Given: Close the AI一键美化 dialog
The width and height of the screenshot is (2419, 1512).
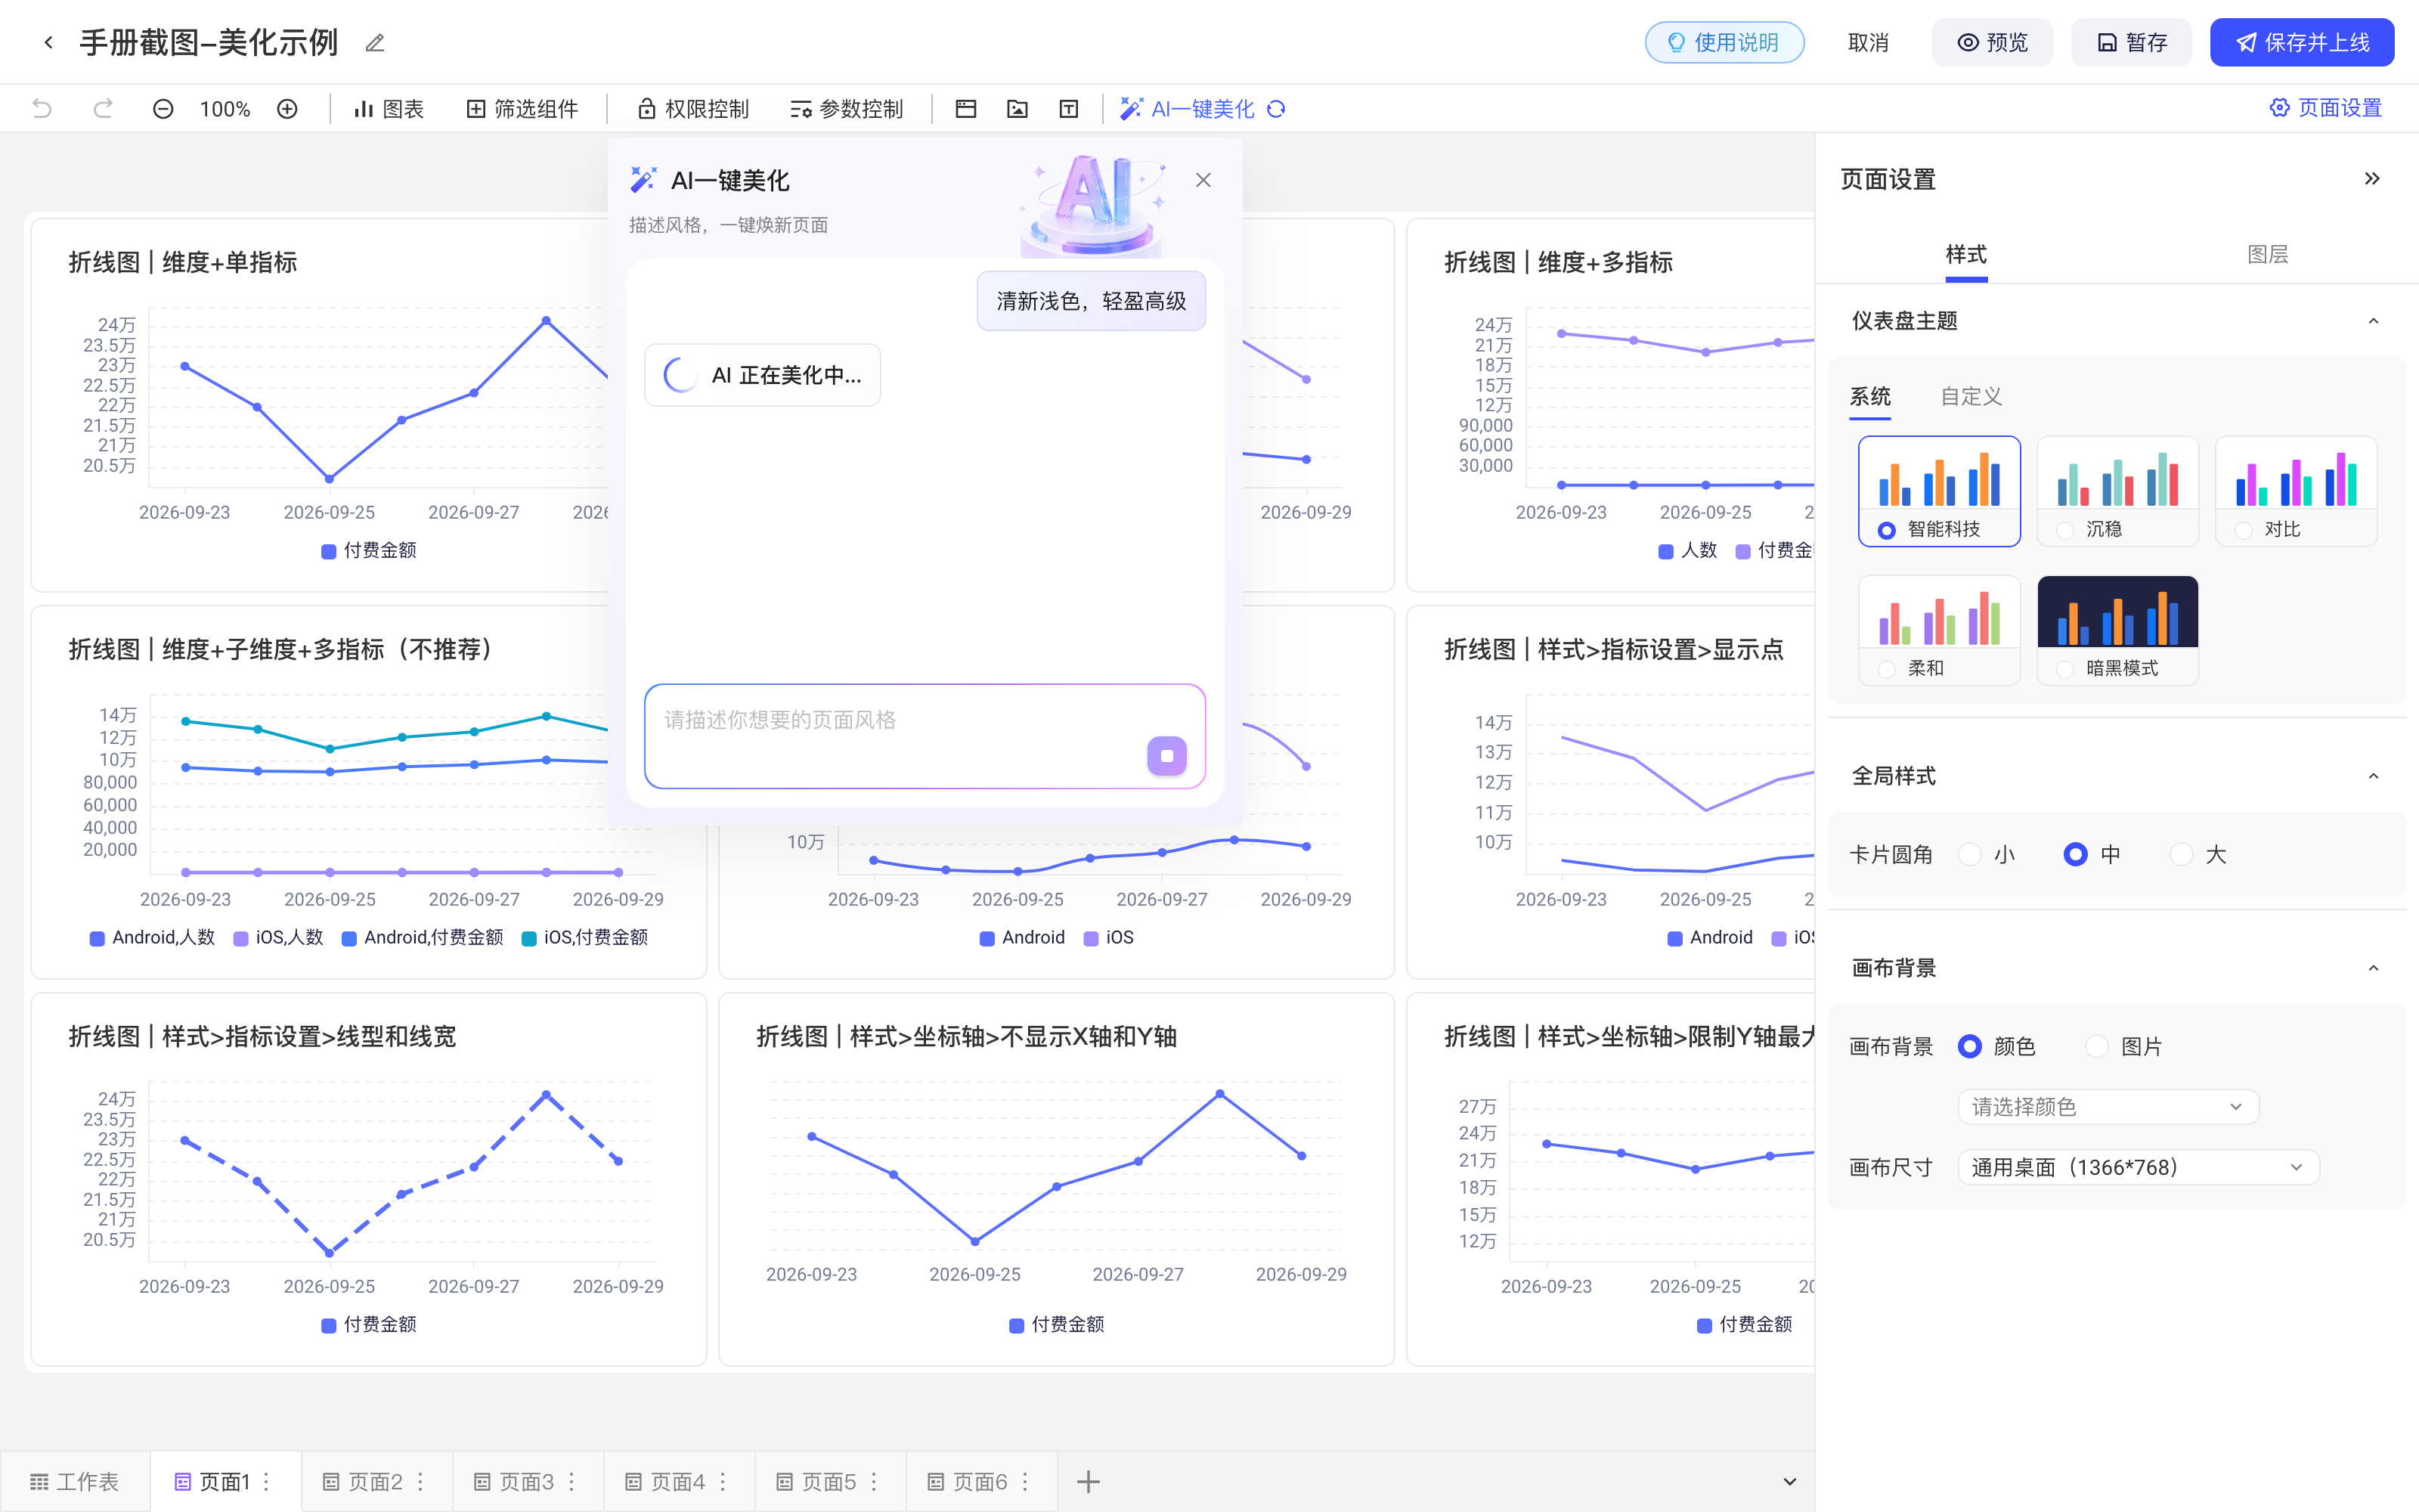Looking at the screenshot, I should tap(1203, 180).
